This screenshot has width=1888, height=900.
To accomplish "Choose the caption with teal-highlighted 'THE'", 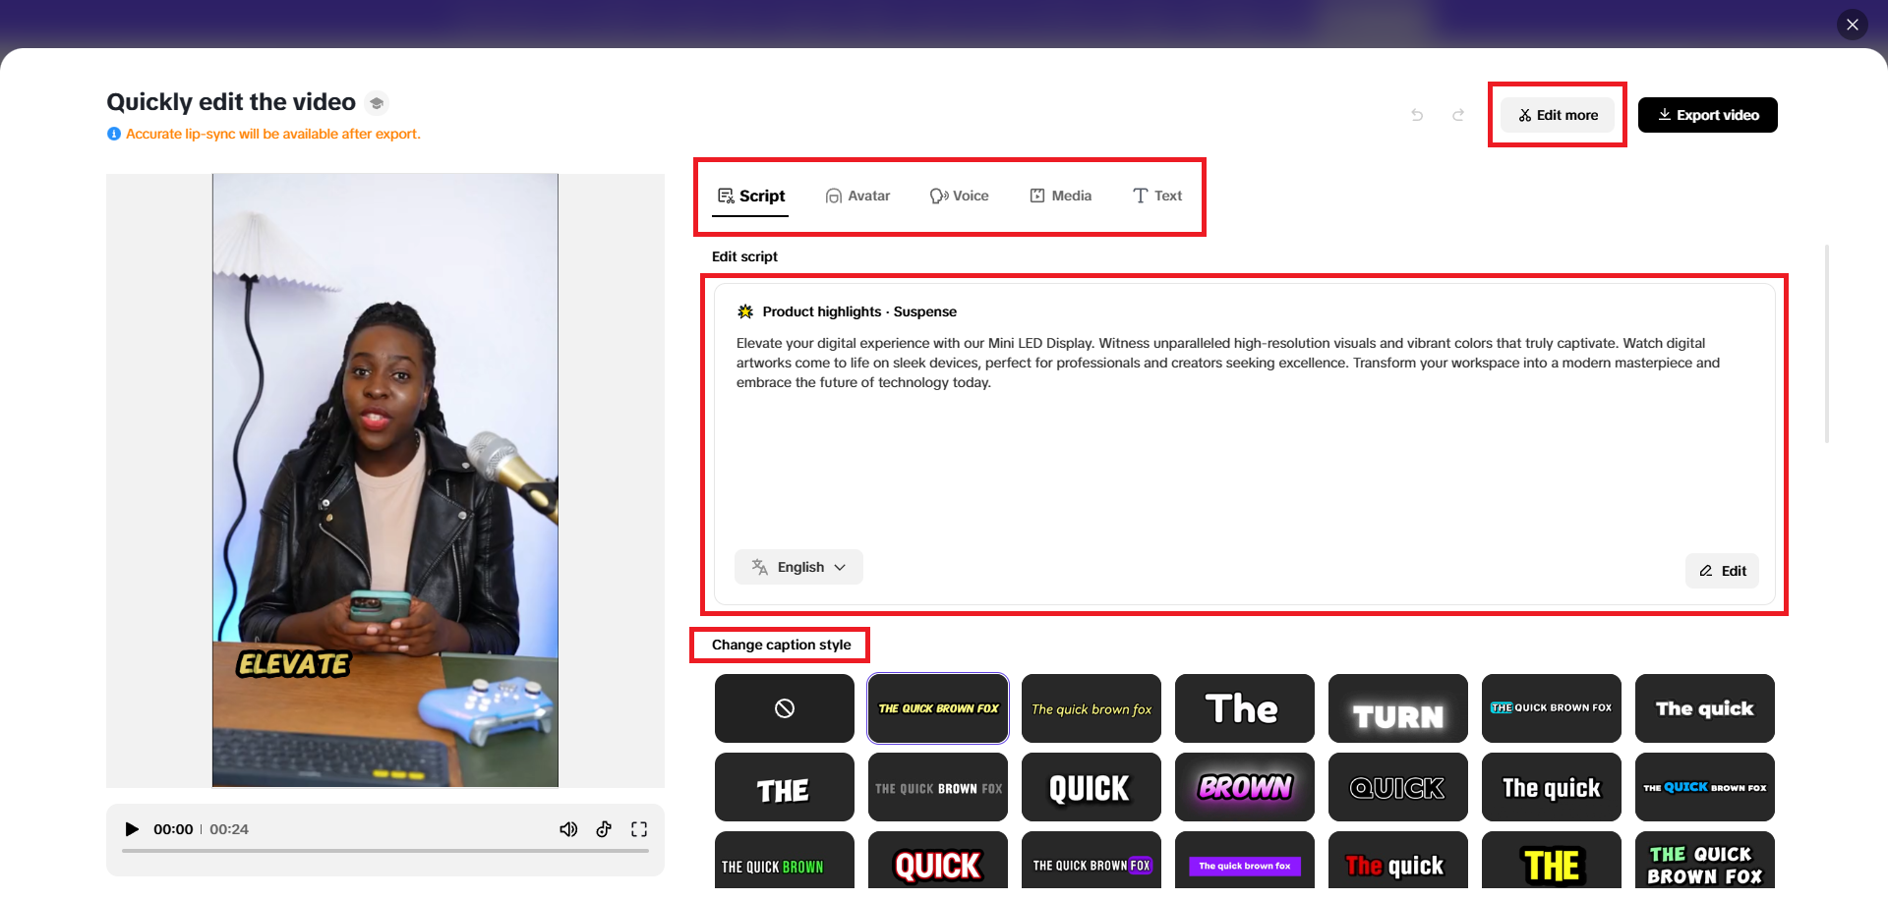I will coord(1552,708).
